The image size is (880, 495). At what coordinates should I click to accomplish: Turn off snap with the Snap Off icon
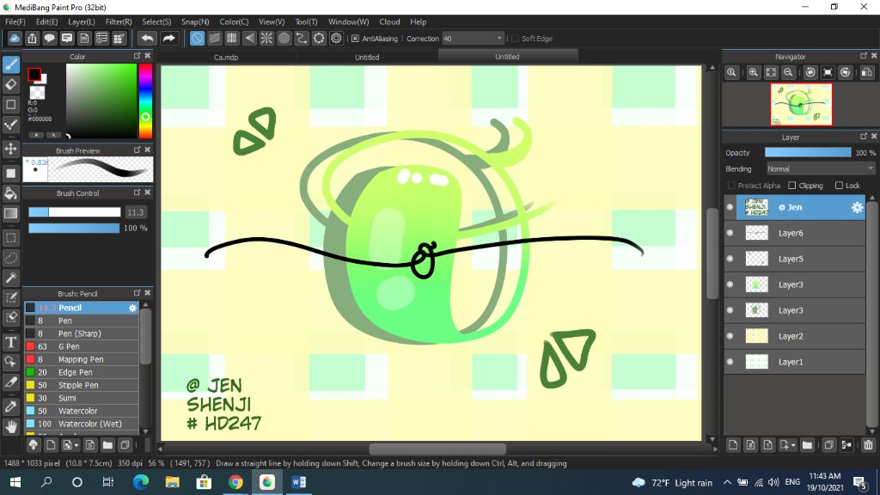click(x=197, y=38)
